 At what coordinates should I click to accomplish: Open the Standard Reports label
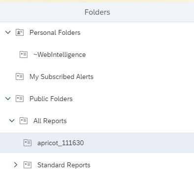coord(64,165)
